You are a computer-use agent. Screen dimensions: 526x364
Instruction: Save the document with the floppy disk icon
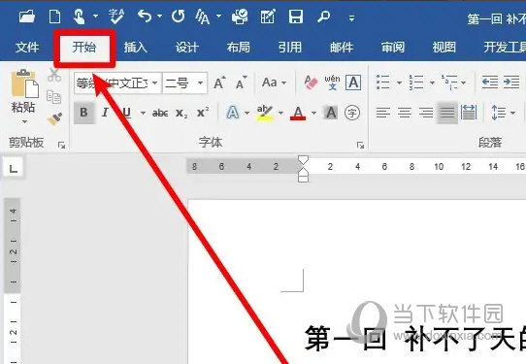pos(296,17)
